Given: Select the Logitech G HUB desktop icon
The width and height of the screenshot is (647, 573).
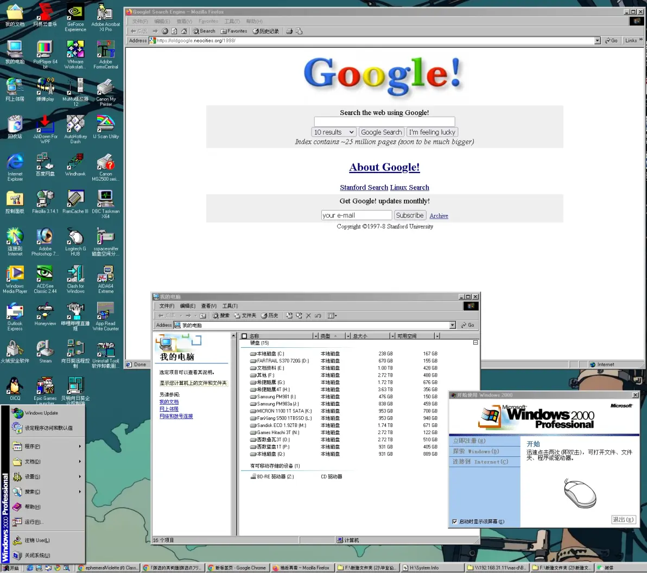Looking at the screenshot, I should [75, 242].
